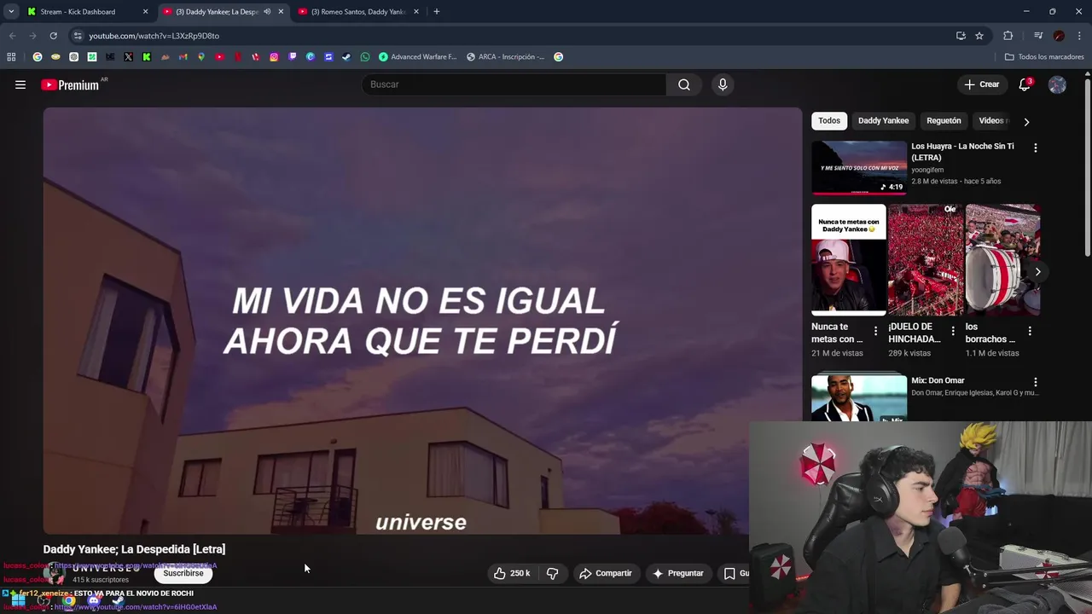The width and height of the screenshot is (1092, 614).
Task: Install app icon in the address bar
Action: (961, 36)
